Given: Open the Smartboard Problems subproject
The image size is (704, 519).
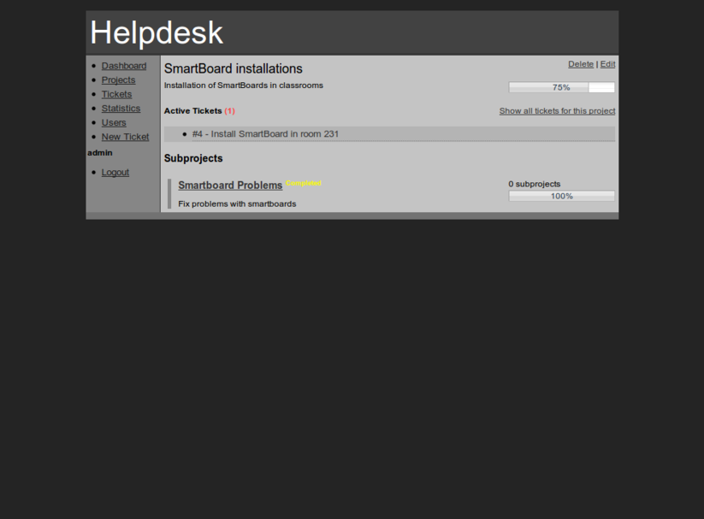Looking at the screenshot, I should click(230, 185).
